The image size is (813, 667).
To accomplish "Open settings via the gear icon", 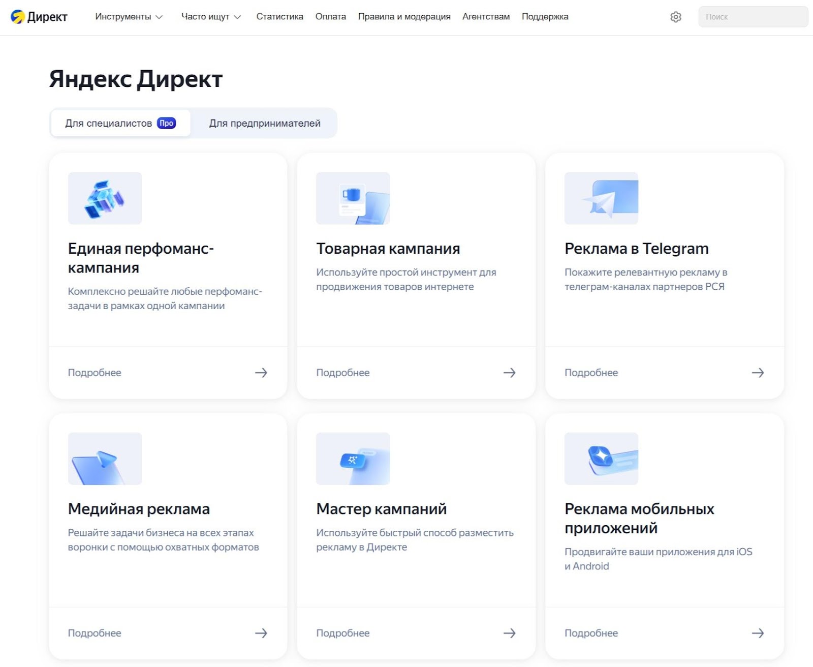I will coord(675,17).
